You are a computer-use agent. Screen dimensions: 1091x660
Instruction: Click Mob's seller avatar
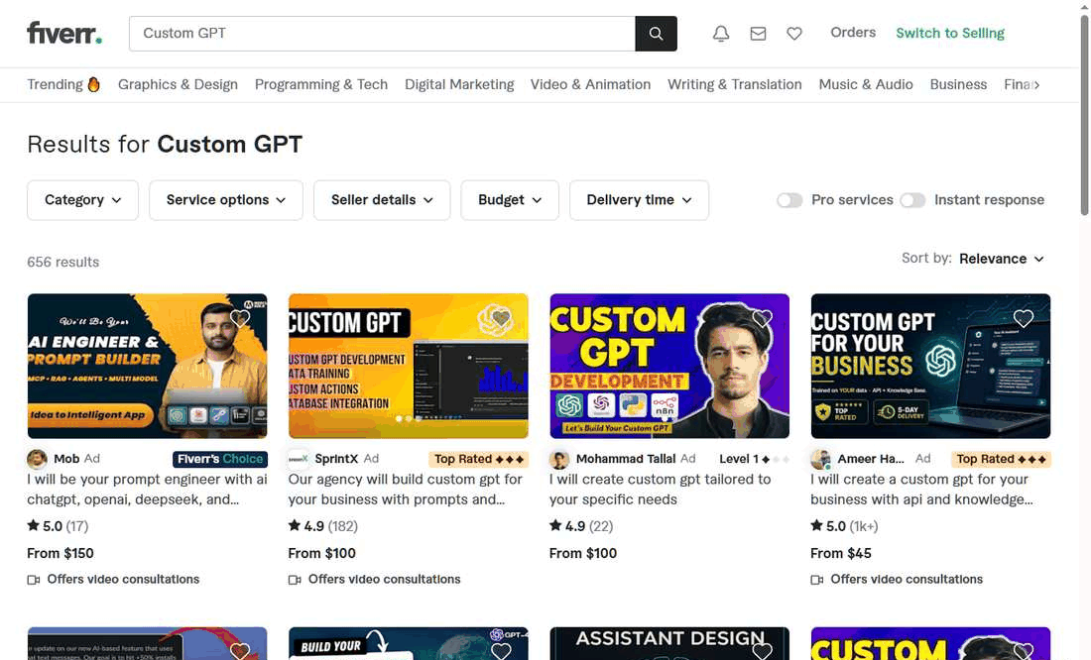(37, 459)
